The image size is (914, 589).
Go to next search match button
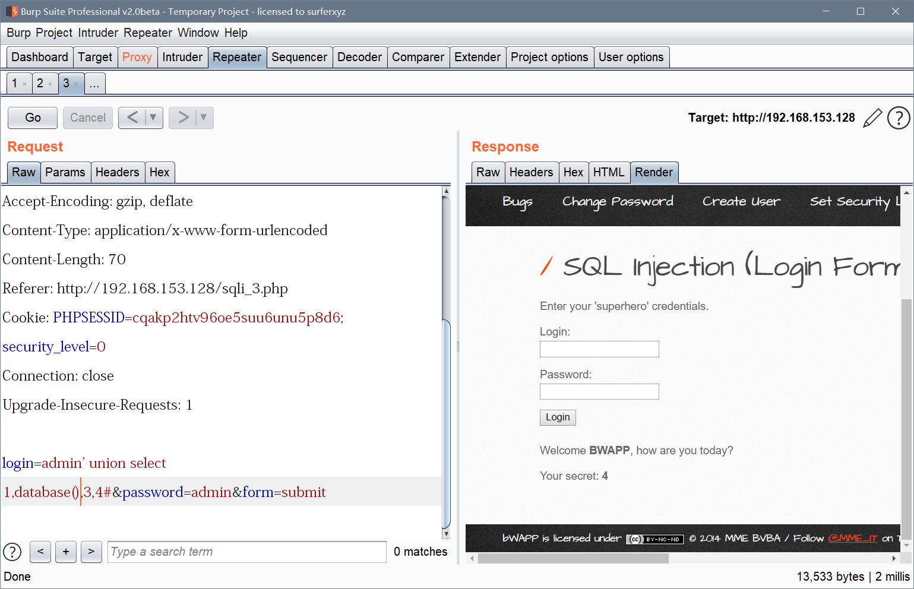tap(91, 552)
